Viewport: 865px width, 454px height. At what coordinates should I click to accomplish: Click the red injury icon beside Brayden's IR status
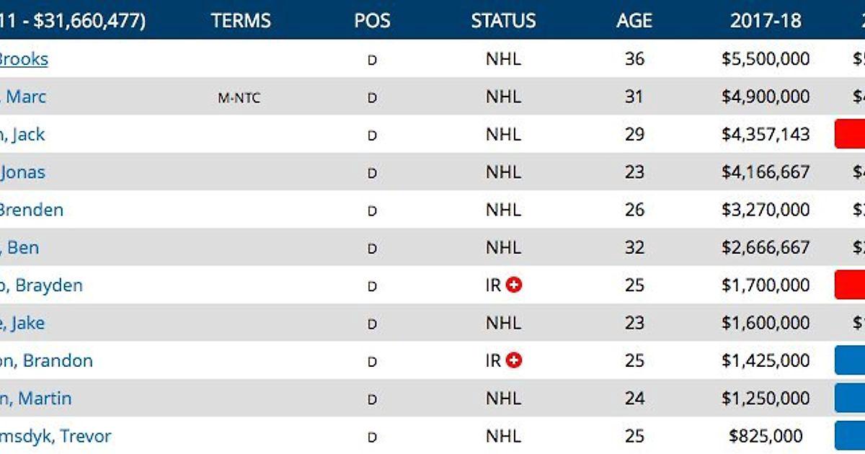pos(514,285)
